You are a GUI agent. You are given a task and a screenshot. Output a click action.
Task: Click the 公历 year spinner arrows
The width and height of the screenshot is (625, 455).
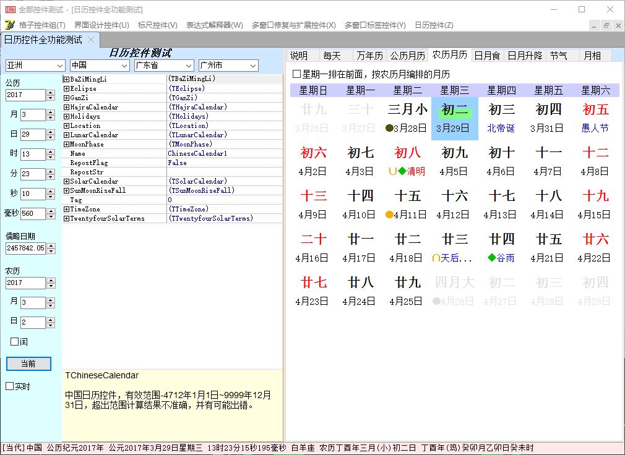click(x=50, y=95)
